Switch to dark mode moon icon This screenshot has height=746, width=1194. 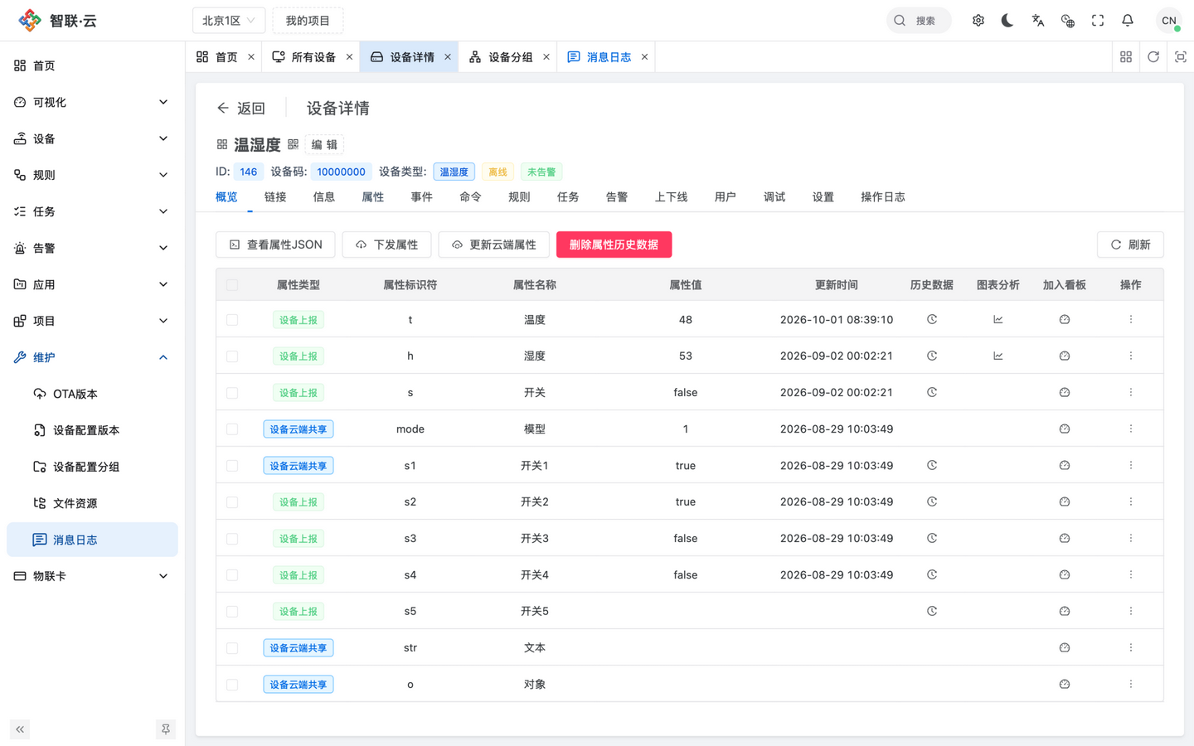tap(1007, 21)
